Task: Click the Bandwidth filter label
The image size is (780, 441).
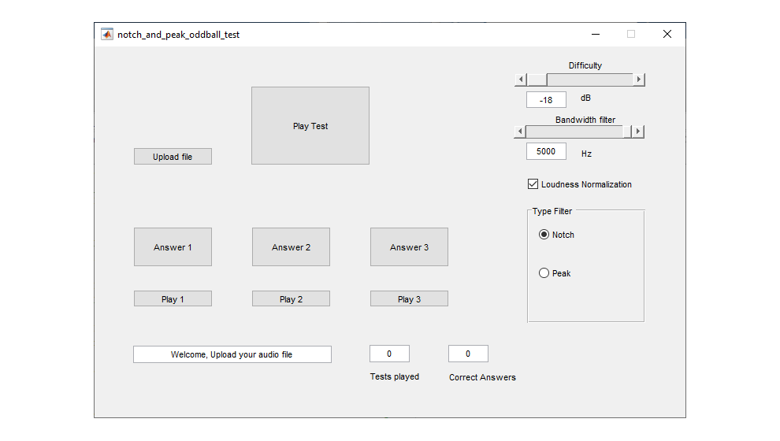Action: (585, 120)
